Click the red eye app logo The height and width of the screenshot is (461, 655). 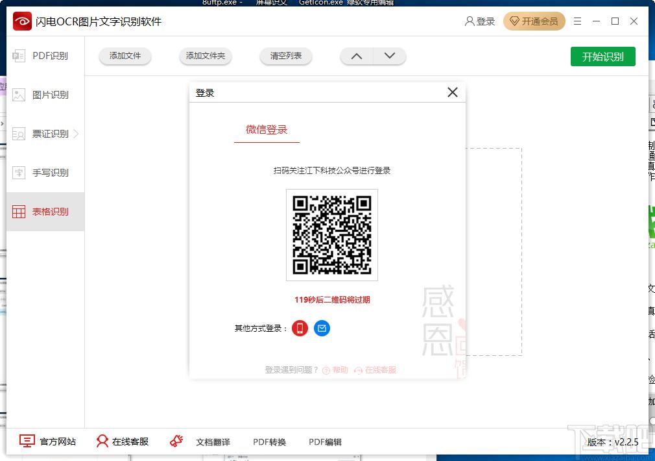(x=22, y=21)
